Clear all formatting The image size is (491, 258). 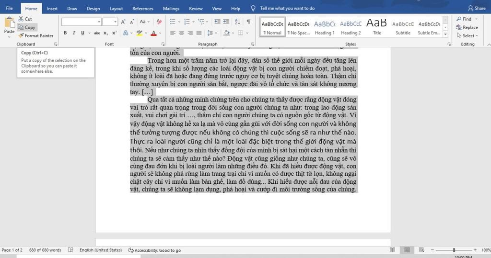[159, 22]
